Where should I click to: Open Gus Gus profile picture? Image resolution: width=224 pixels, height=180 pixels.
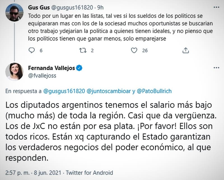14,13
